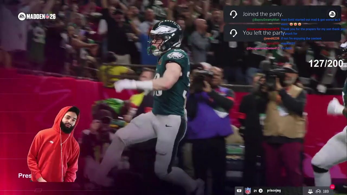Click the PlayStation icon next to princejmg
This screenshot has height=195, width=347.
261,191
